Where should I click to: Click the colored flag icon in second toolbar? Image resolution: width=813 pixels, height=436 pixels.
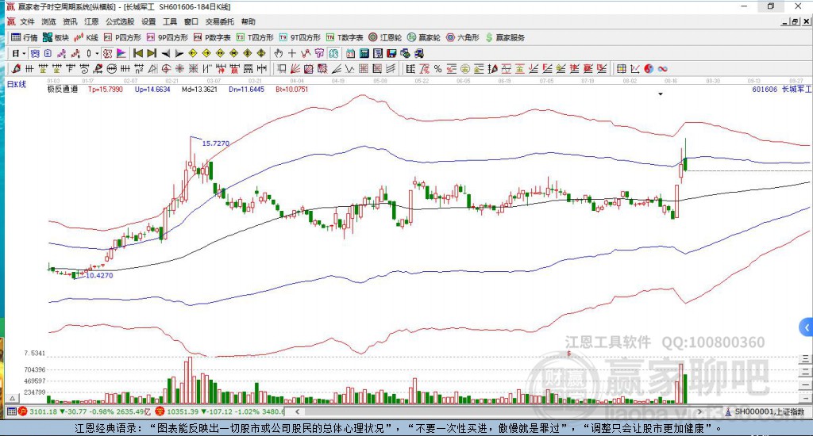click(121, 53)
